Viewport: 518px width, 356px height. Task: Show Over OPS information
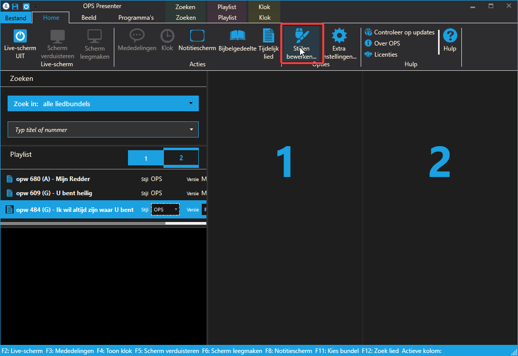382,43
